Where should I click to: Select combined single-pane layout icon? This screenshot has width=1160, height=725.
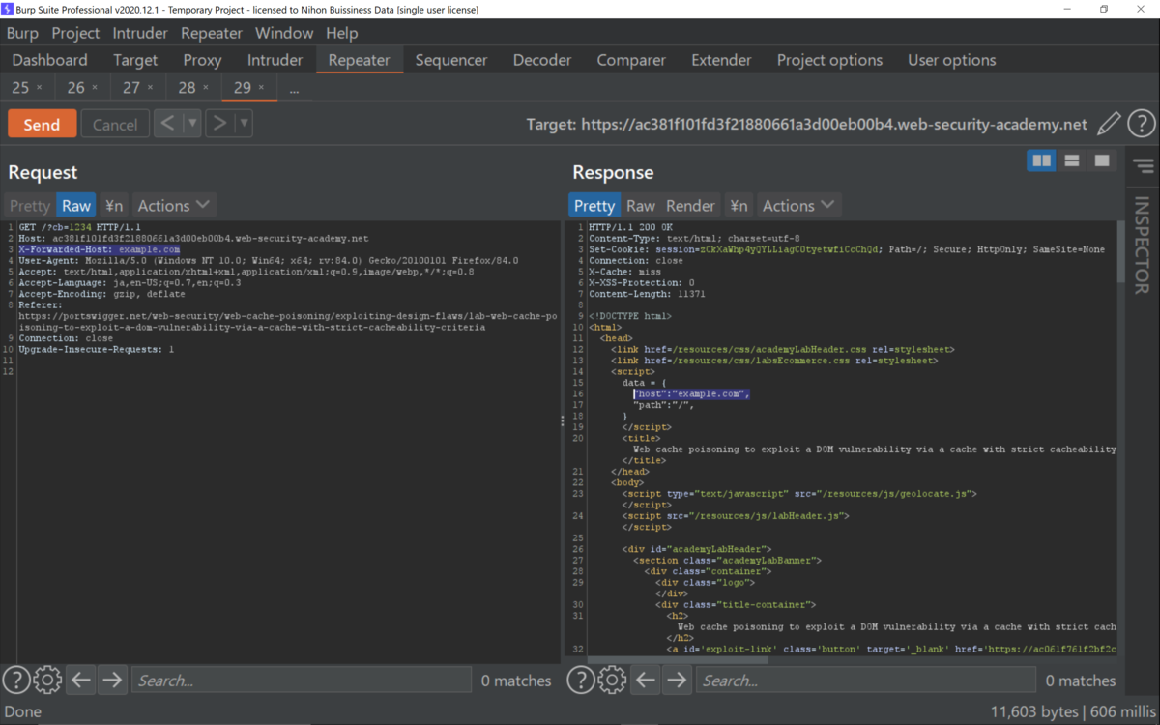(x=1101, y=160)
